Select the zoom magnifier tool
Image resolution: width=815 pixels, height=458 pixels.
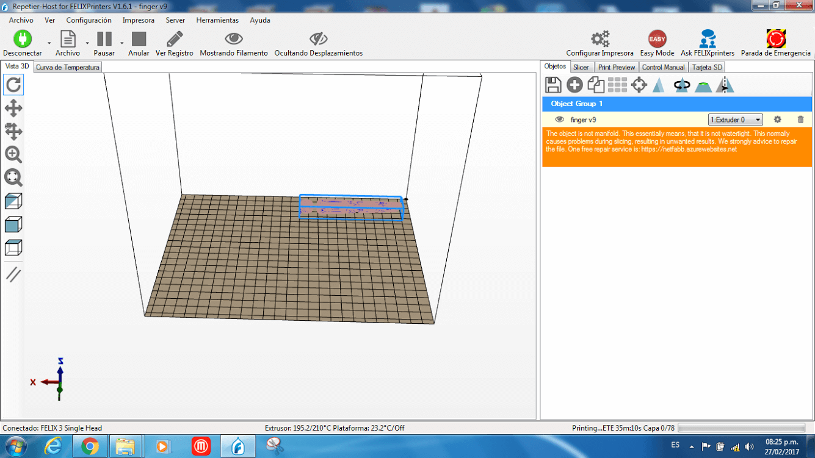click(x=13, y=154)
